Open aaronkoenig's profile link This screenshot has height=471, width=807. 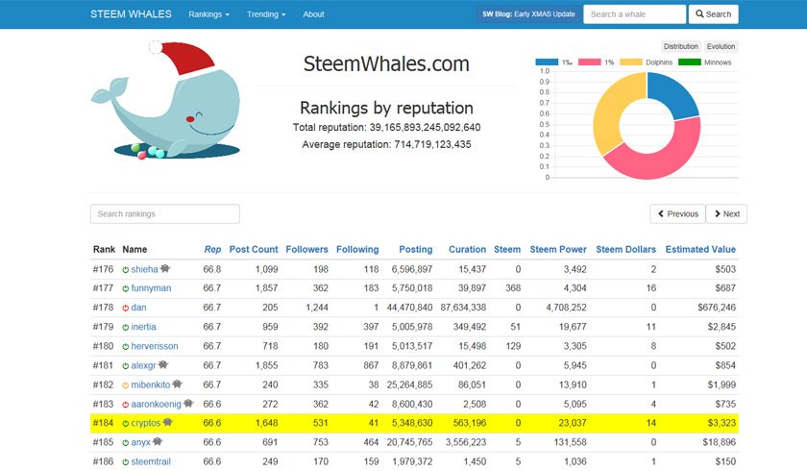coord(156,404)
